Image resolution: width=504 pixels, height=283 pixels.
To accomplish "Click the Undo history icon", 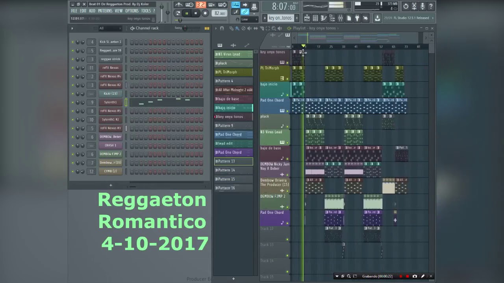I will click(406, 6).
